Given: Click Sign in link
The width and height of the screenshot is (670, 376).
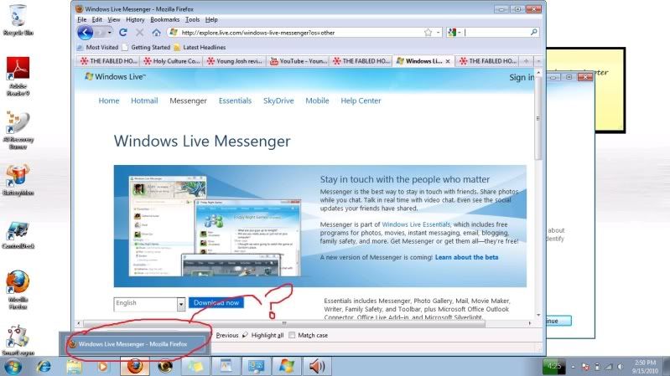Looking at the screenshot, I should [x=522, y=77].
